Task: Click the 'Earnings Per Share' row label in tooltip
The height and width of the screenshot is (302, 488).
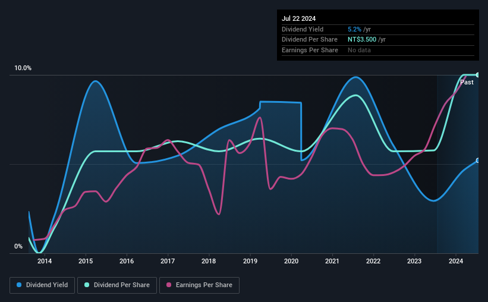Action: coord(310,50)
